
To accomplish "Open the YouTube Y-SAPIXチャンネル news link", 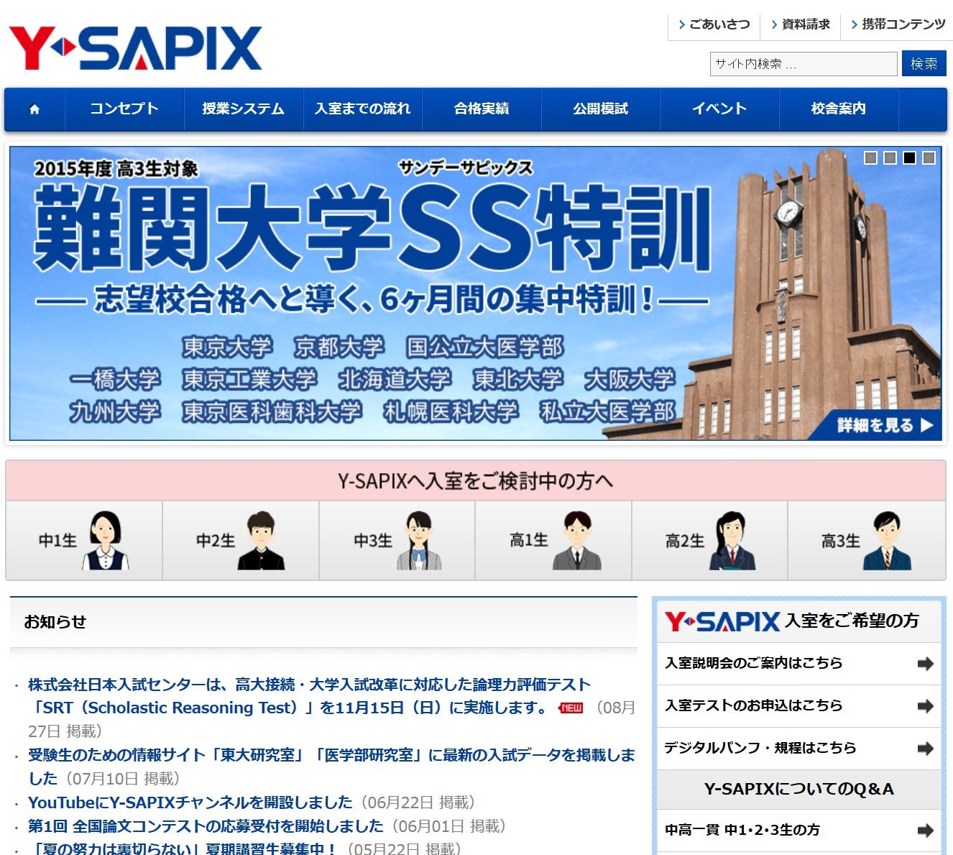I will coord(190,802).
